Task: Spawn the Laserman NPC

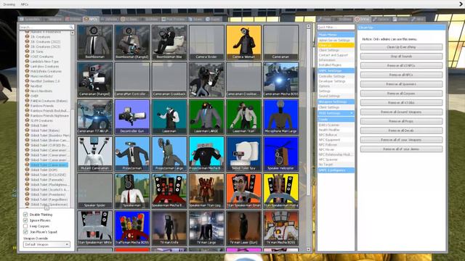Action: pos(169,117)
